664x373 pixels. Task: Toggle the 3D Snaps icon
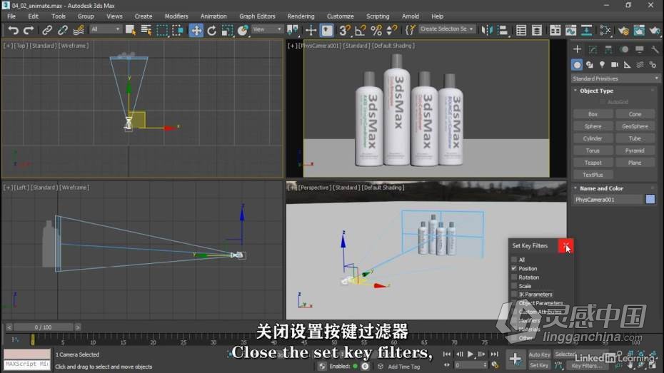345,30
